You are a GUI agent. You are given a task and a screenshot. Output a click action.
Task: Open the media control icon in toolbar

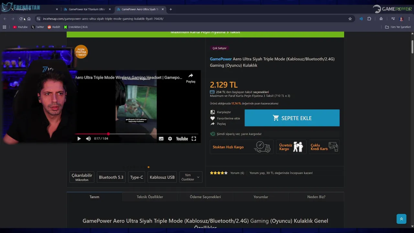pos(393,19)
